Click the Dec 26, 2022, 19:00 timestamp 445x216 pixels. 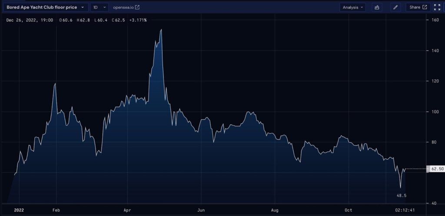coord(30,20)
